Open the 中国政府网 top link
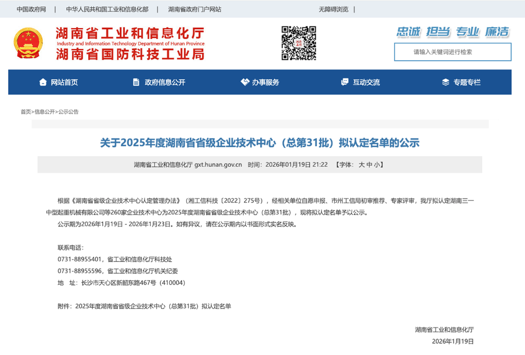Screen dimensions: 525x355 pyautogui.click(x=31, y=9)
